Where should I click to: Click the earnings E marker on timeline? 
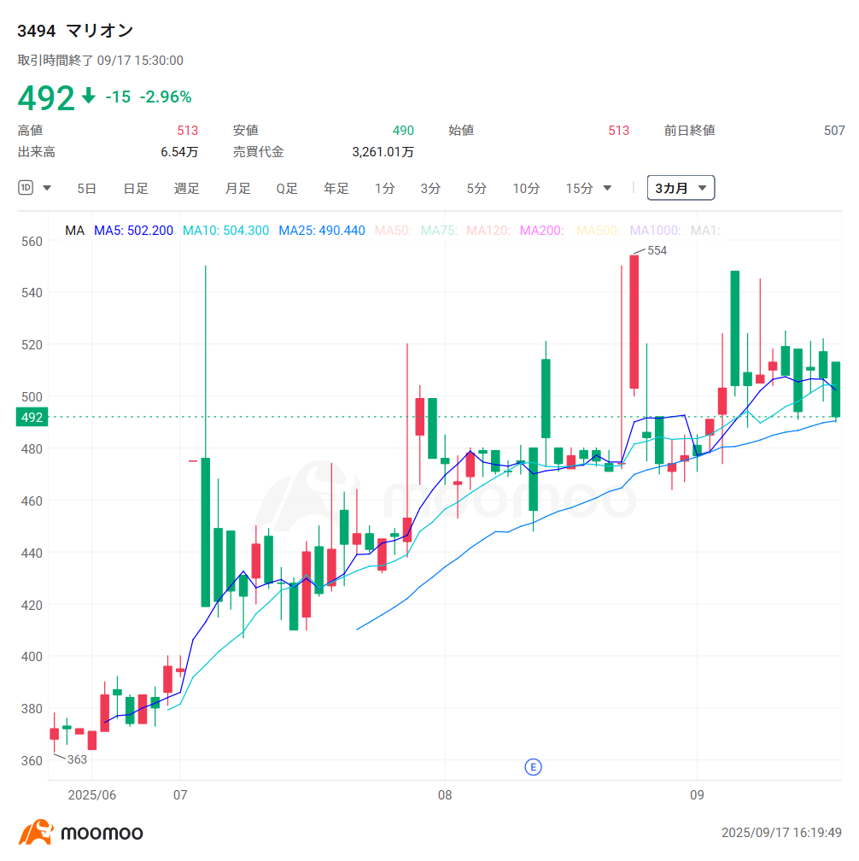533,766
